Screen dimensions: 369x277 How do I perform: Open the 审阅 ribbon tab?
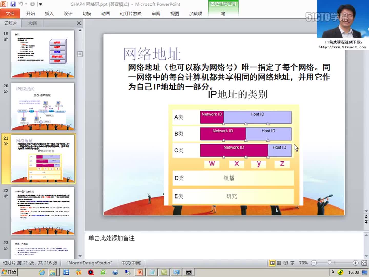156,14
